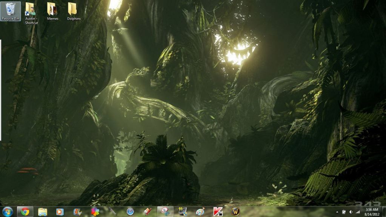
Task: Select the Recycle Bin desktop icon
Action: coord(10,11)
